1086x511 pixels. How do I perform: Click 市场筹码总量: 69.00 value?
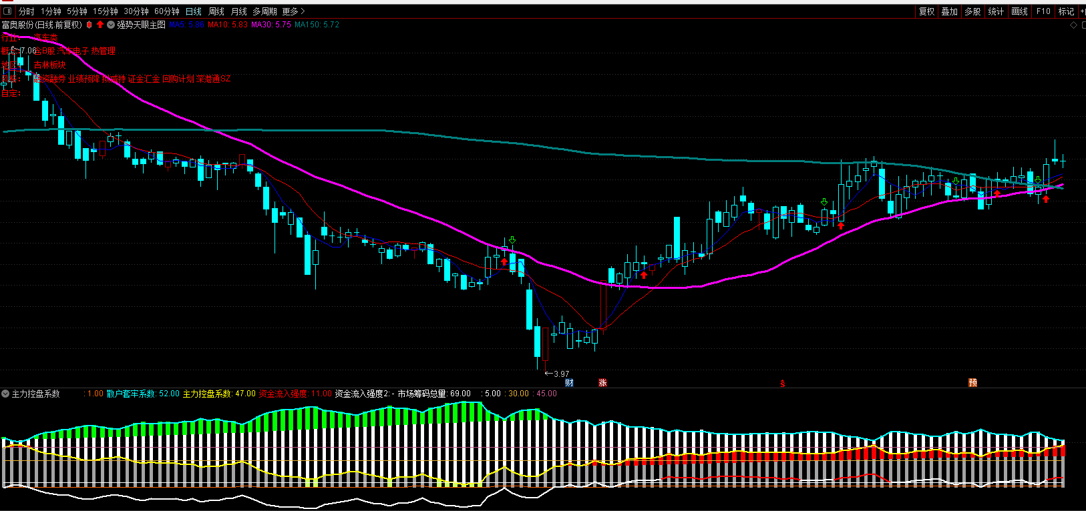point(434,394)
